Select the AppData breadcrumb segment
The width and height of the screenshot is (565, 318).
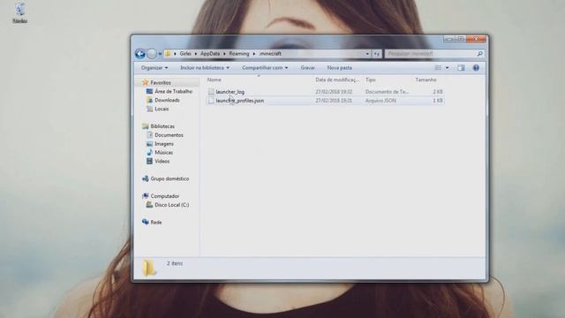coord(210,54)
